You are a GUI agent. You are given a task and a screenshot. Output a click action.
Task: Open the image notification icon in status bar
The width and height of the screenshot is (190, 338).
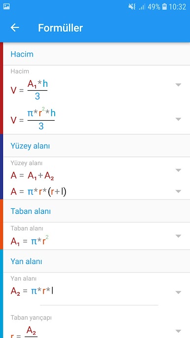point(6,7)
